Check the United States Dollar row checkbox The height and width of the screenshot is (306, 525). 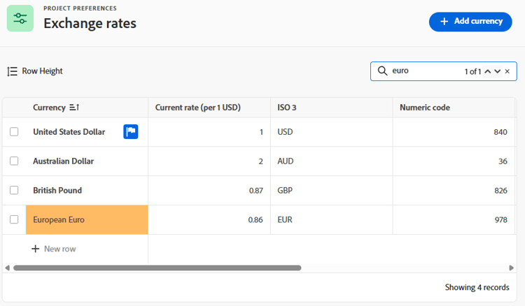(x=14, y=131)
